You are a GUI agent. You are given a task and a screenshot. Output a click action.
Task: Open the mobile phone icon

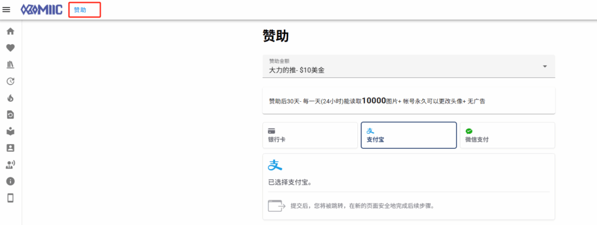coord(10,198)
